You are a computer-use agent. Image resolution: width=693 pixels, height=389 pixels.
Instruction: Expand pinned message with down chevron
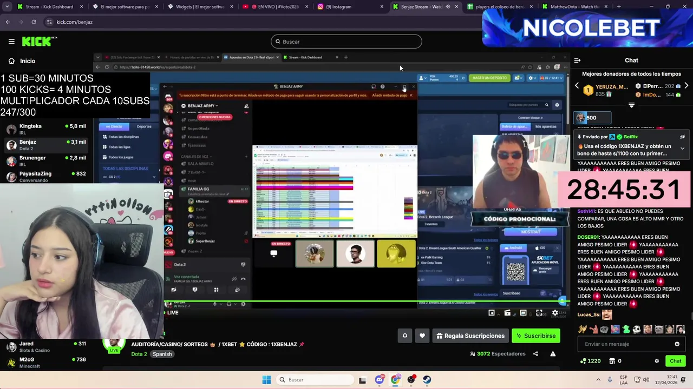(682, 148)
